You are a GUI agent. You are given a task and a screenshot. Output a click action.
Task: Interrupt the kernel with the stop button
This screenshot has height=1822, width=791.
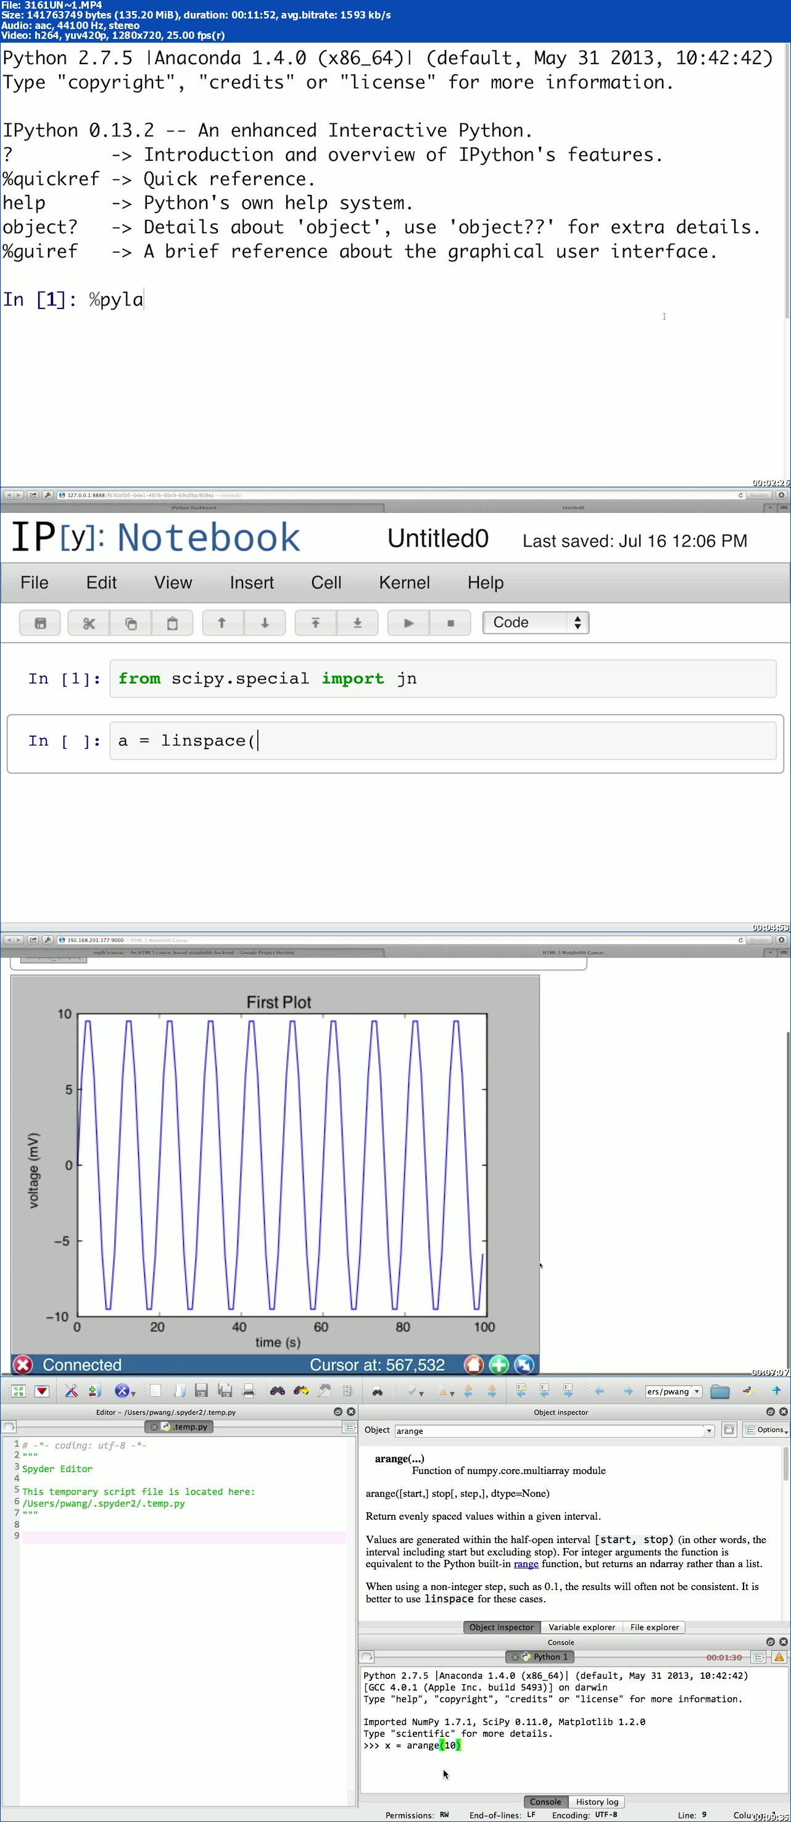450,623
